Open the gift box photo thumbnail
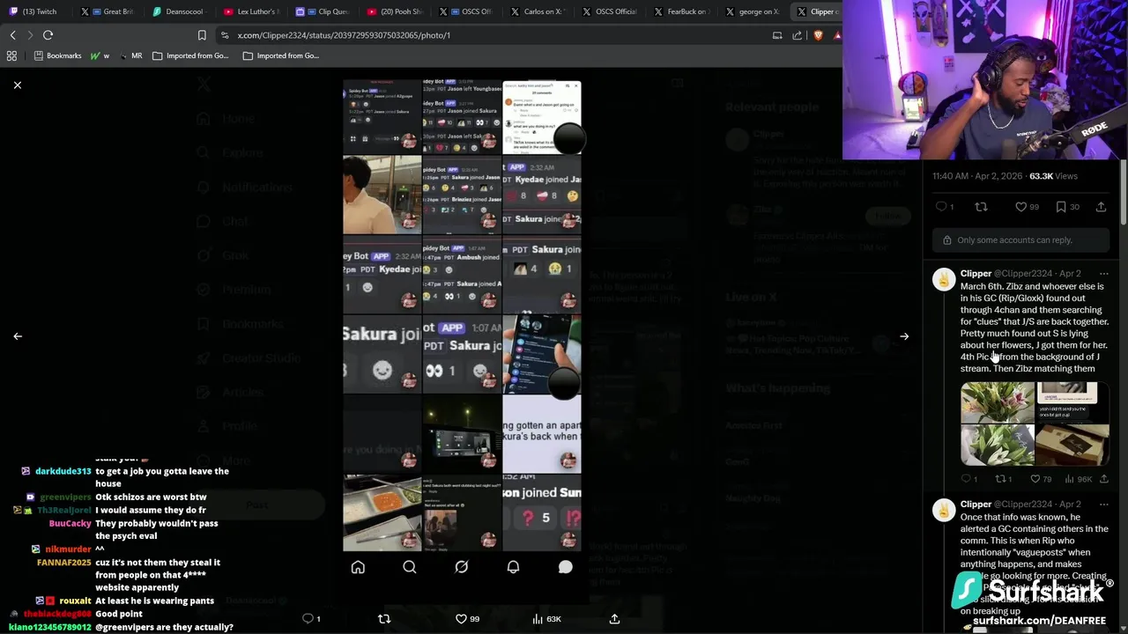Screen dimensions: 1128x634 coord(1072,445)
